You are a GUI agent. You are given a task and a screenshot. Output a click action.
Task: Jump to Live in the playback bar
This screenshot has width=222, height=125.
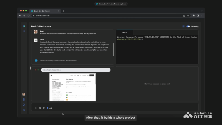coord(49,108)
